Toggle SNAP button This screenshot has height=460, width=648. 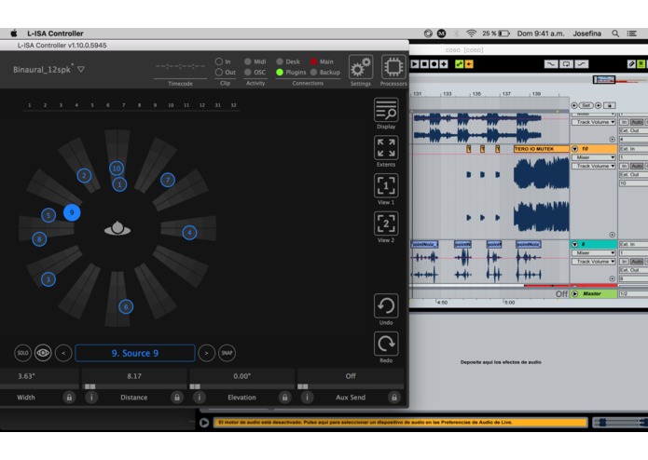(227, 353)
